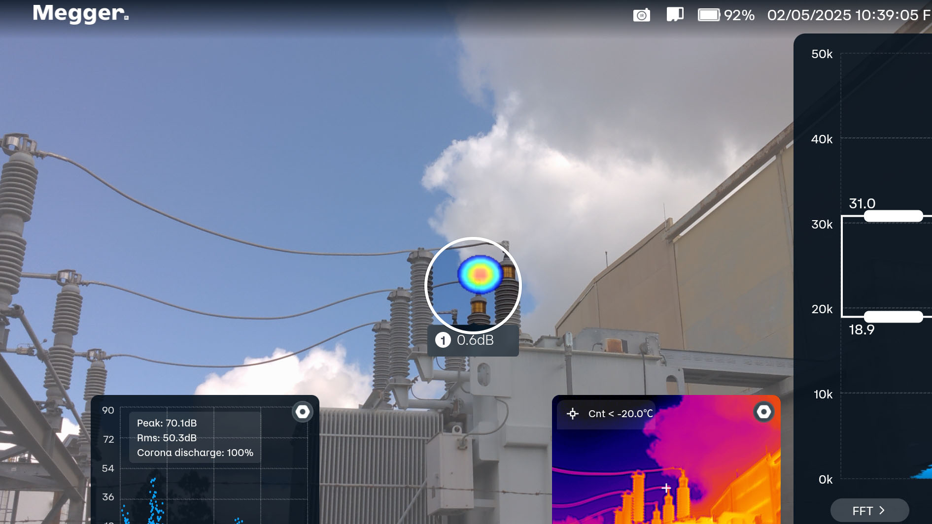
Task: Grab the lower frequency handle at 18.9
Action: (893, 317)
